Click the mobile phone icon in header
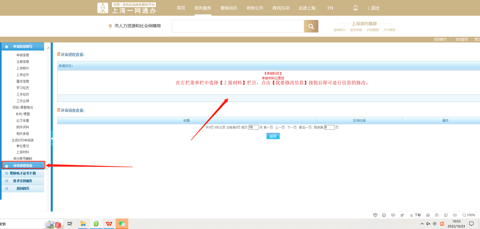This screenshot has height=229, width=480. pos(355,8)
